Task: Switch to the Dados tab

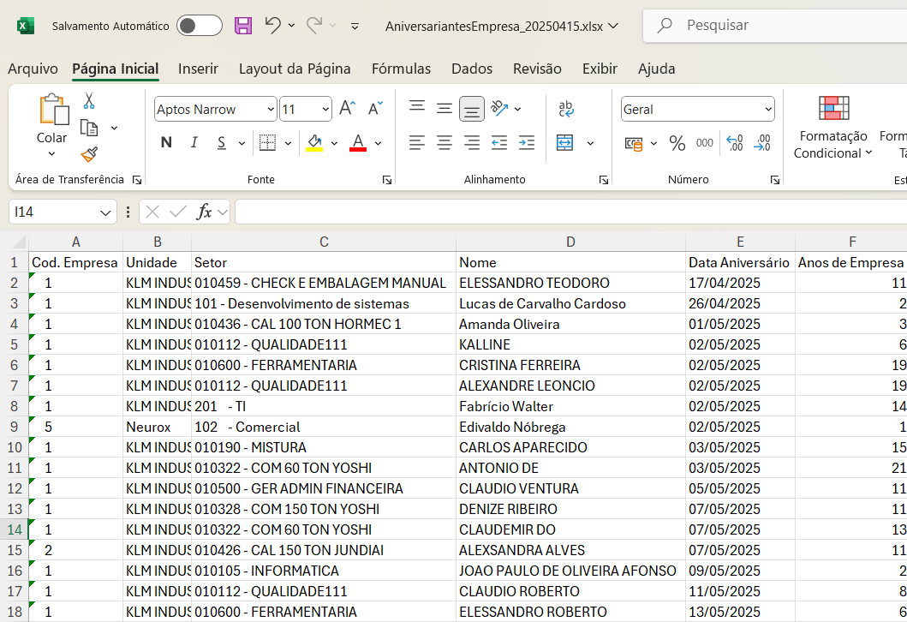Action: (x=472, y=69)
